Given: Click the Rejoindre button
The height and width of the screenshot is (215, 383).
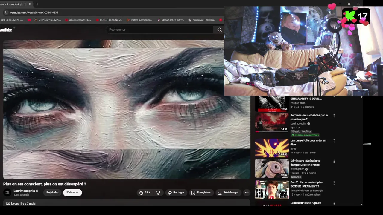Looking at the screenshot, I should [52, 193].
